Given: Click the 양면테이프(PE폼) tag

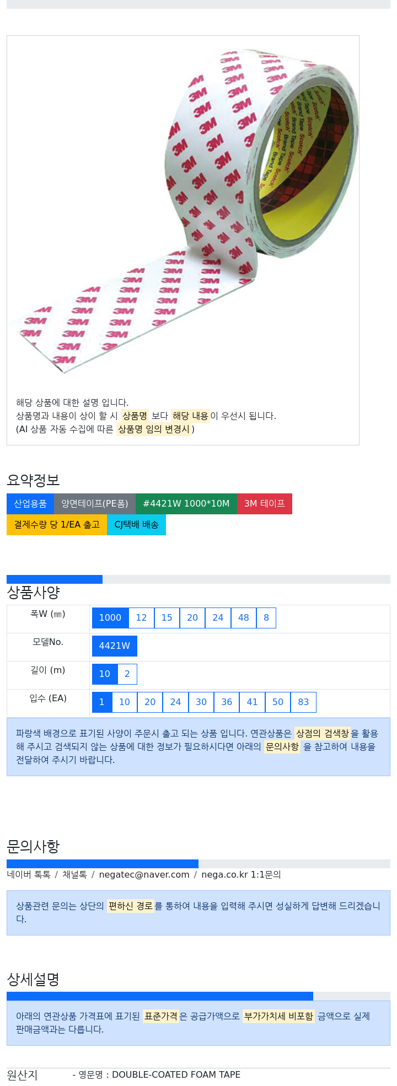Looking at the screenshot, I should pyautogui.click(x=95, y=504).
